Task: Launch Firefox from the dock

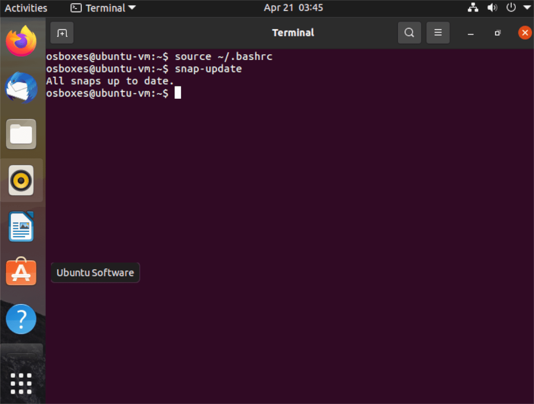Action: [21, 40]
